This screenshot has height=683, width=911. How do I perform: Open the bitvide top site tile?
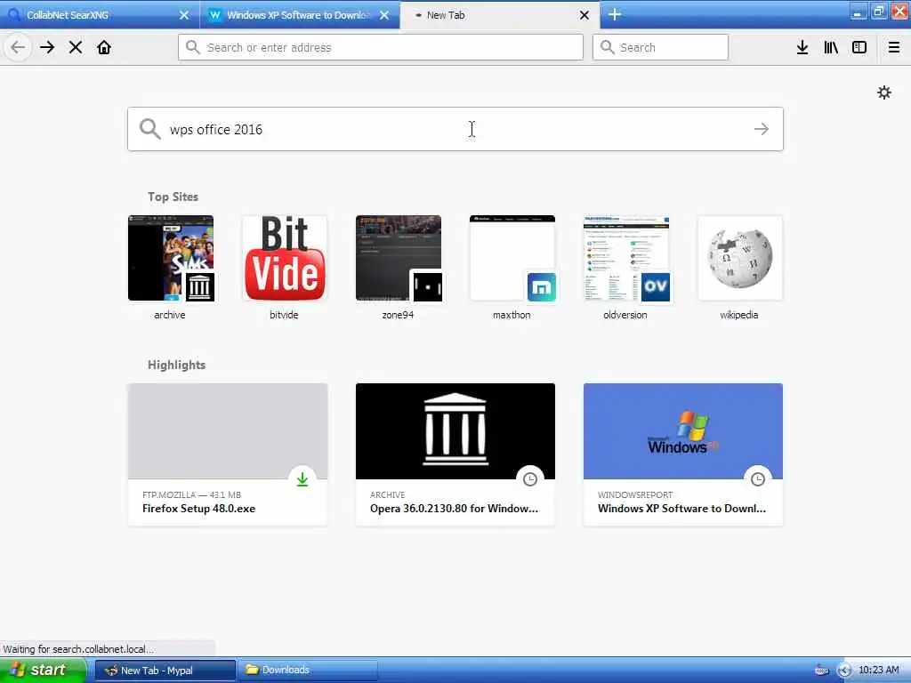pos(284,268)
